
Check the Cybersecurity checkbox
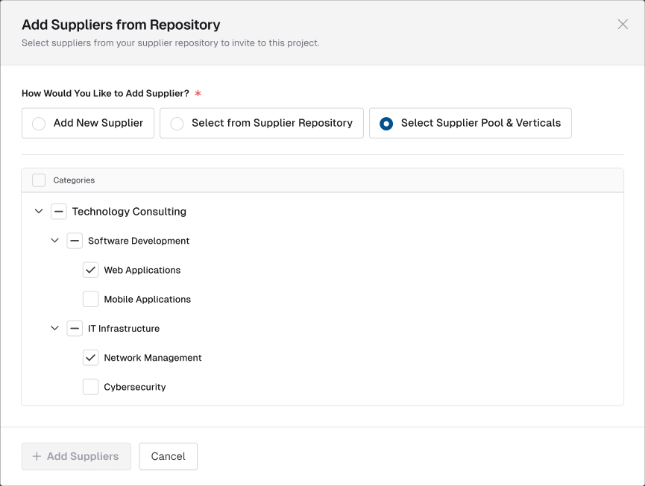point(90,387)
